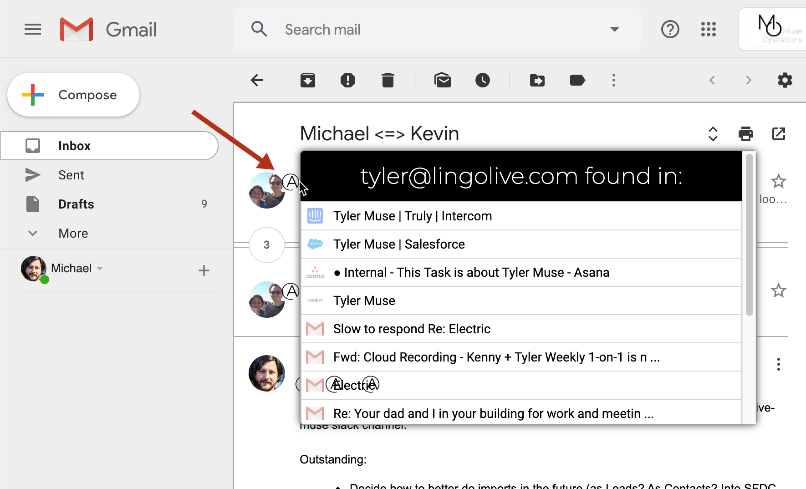Open Michael's chat status dropdown
This screenshot has height=489, width=806.
point(100,269)
